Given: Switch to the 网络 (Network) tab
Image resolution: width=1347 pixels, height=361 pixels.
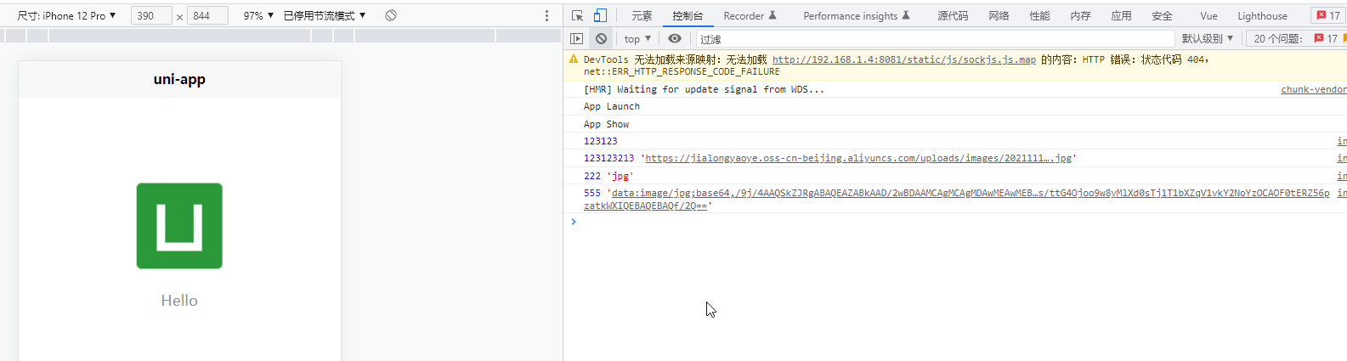Looking at the screenshot, I should pos(999,15).
